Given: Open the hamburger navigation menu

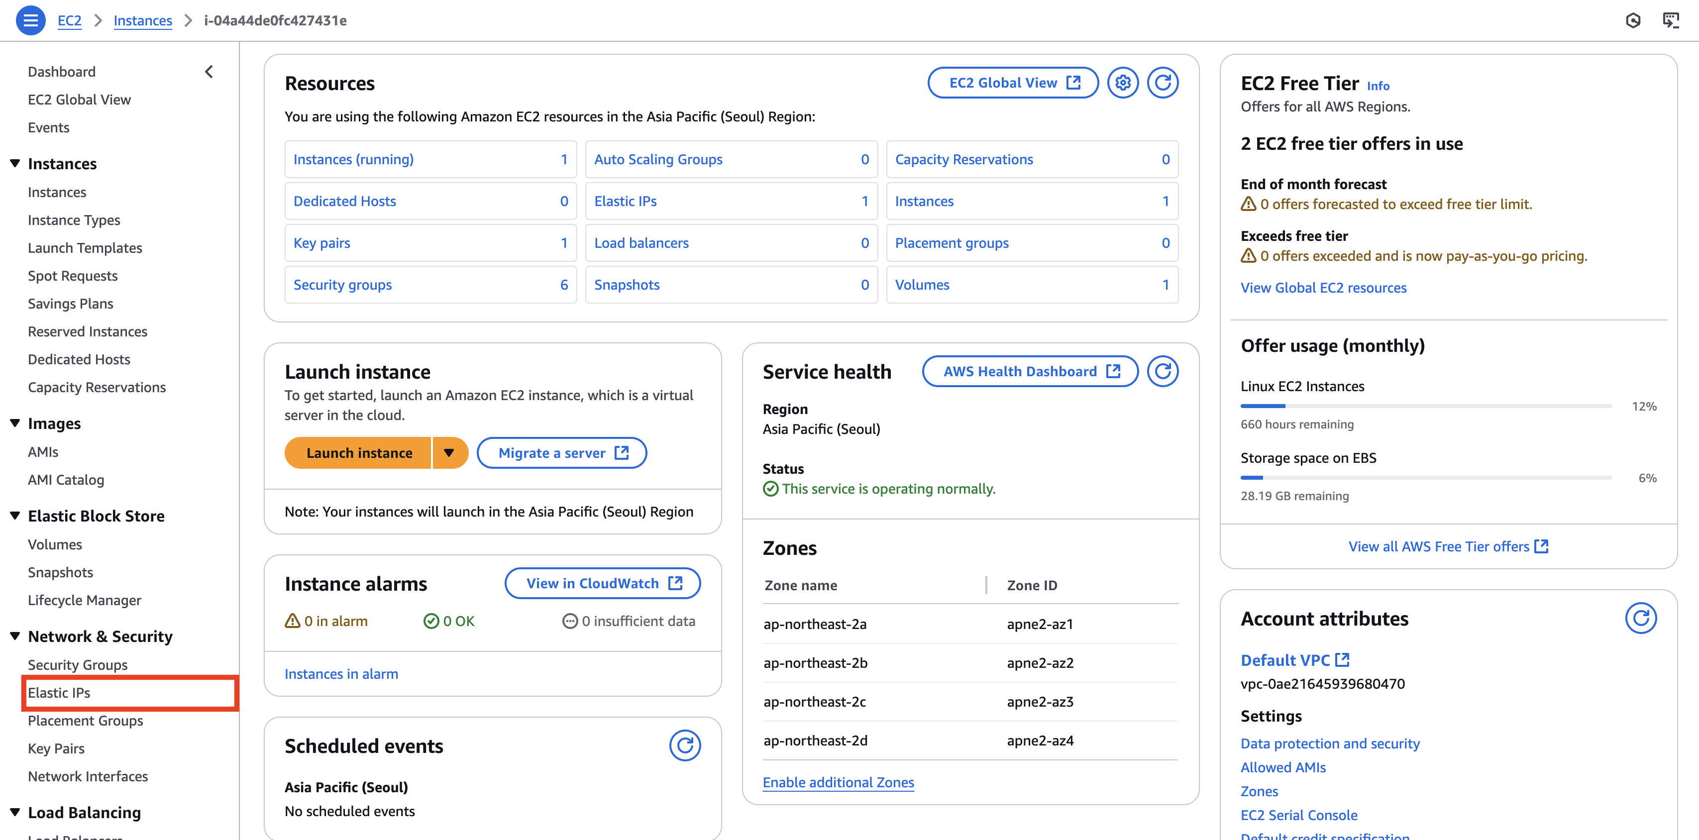Looking at the screenshot, I should (30, 20).
